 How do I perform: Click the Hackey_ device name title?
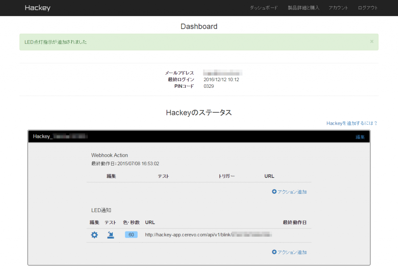[x=42, y=136]
